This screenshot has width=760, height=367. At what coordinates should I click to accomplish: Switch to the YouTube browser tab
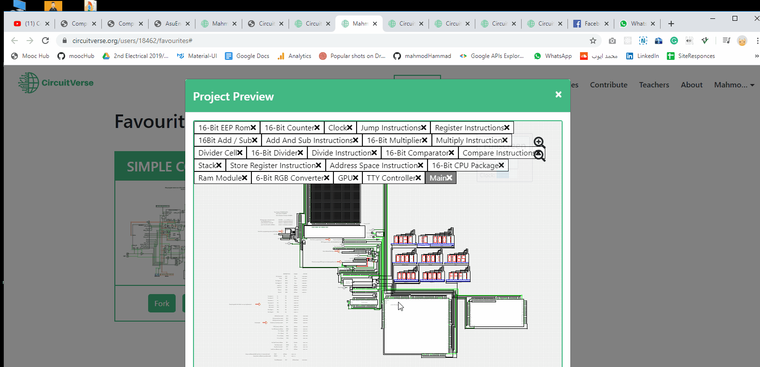[31, 23]
